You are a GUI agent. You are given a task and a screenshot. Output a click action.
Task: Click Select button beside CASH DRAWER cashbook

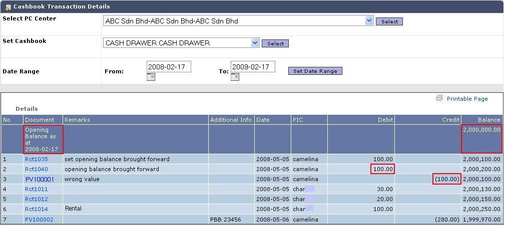coord(275,43)
